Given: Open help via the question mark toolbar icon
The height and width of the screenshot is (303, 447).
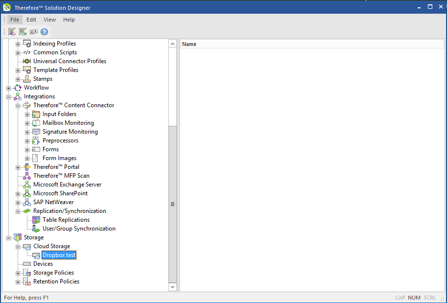Looking at the screenshot, I should pos(44,31).
